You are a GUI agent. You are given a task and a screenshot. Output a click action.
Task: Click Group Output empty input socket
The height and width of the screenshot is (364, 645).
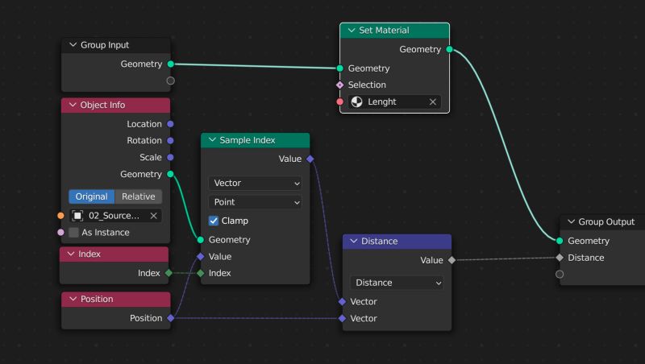pos(560,275)
